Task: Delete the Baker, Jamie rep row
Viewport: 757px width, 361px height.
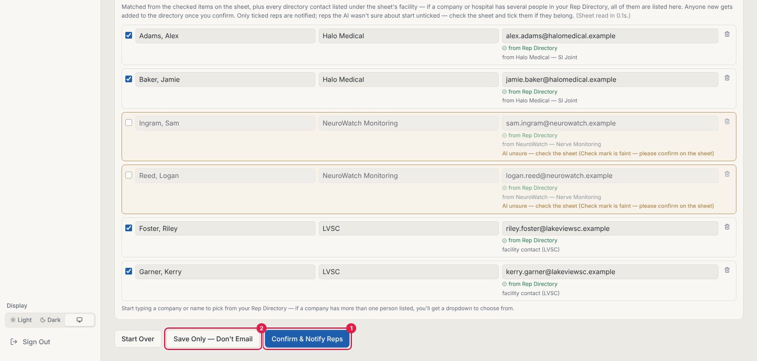Action: coord(727,78)
